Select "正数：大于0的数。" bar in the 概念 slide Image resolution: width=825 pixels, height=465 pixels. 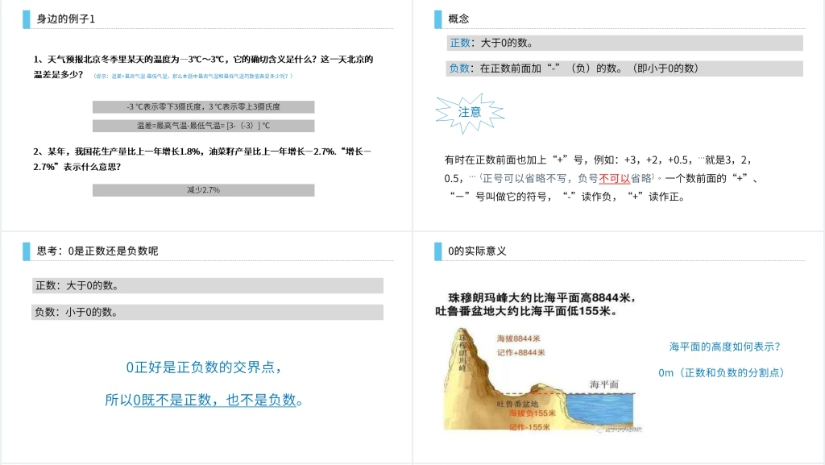[624, 44]
